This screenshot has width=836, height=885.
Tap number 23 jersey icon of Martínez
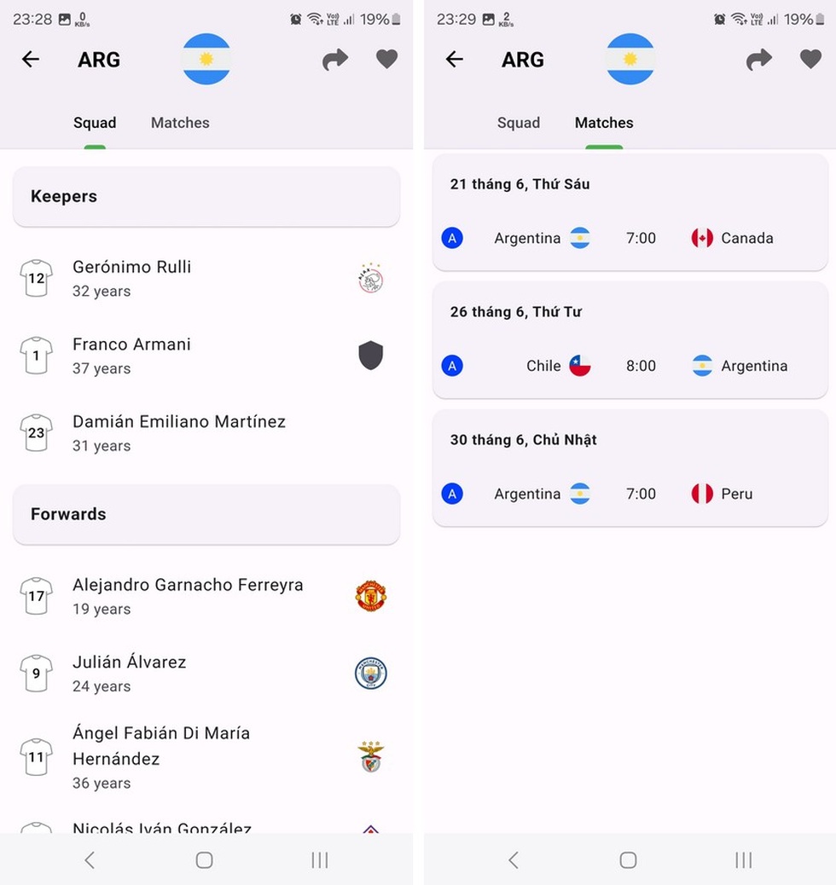click(36, 433)
